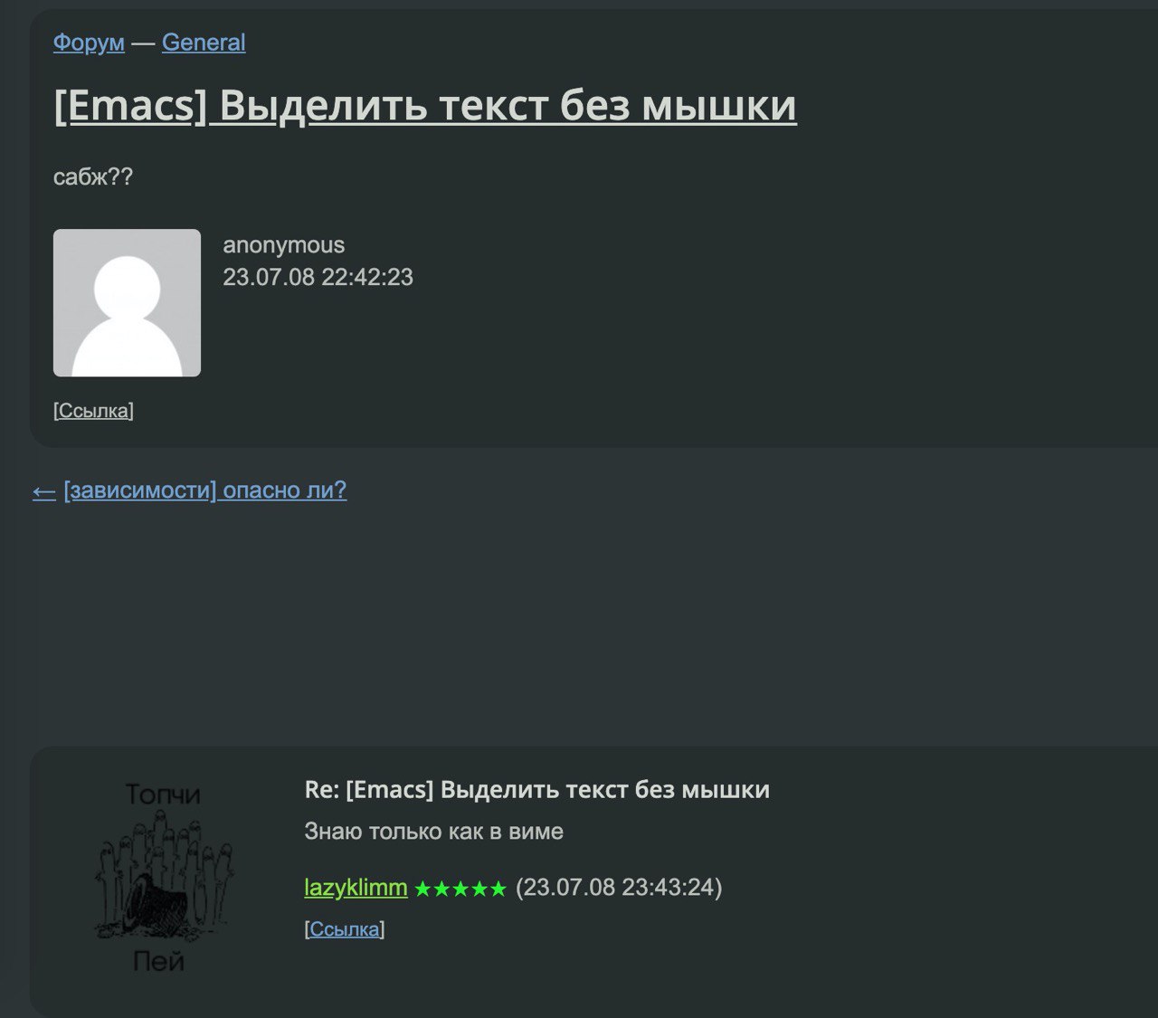Click the reply text Знаю только как в виме
The height and width of the screenshot is (1018, 1158).
pos(434,832)
